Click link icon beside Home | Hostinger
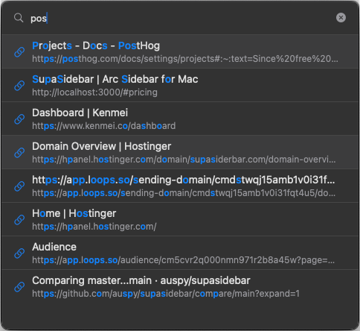Screen dimensions: 360x331 19,220
